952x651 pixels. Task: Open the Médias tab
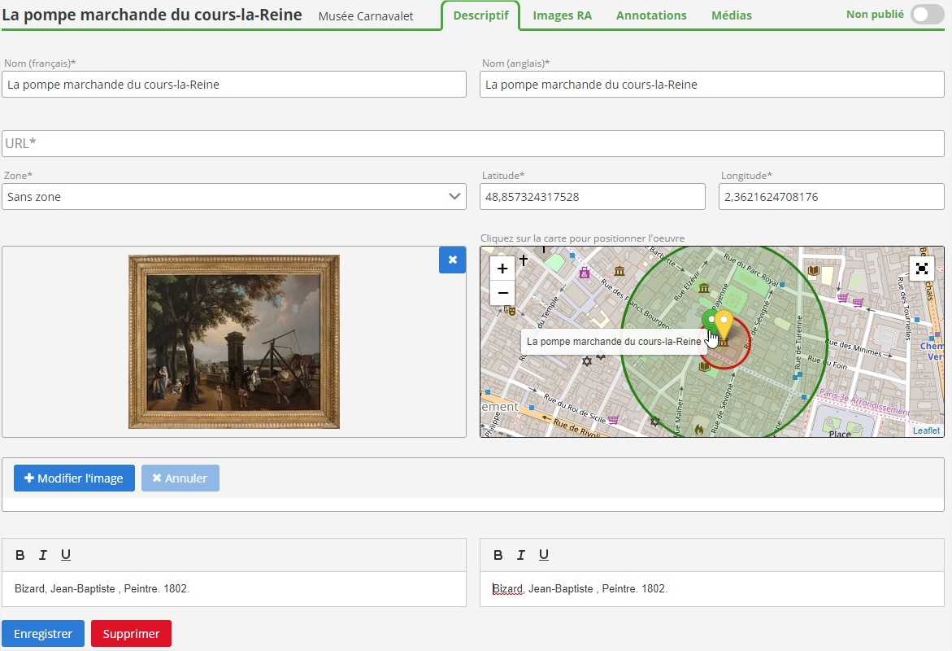point(731,15)
